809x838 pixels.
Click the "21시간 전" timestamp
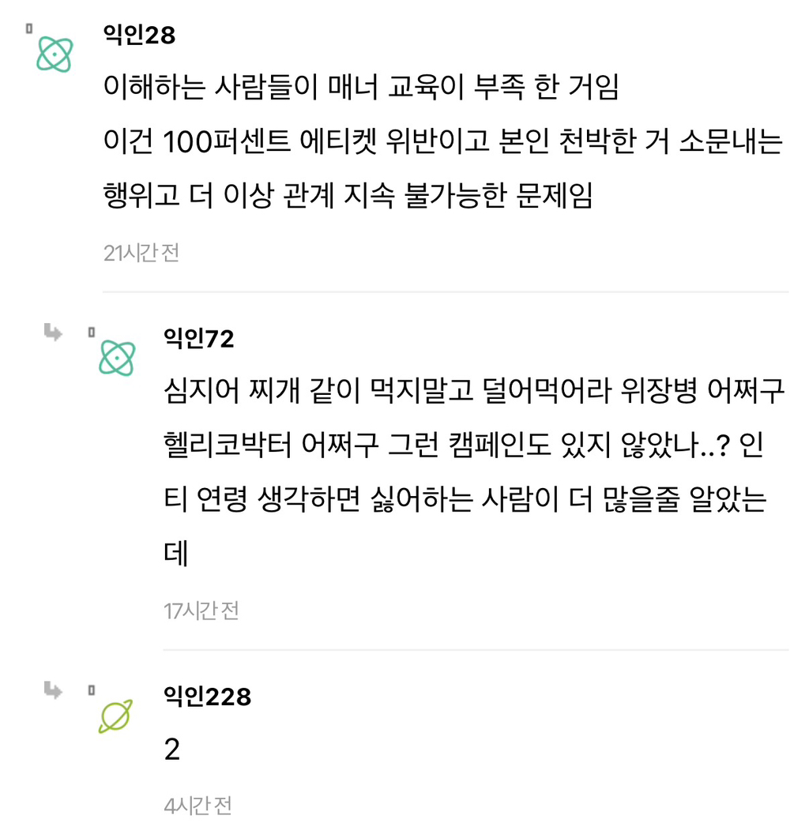coord(141,253)
